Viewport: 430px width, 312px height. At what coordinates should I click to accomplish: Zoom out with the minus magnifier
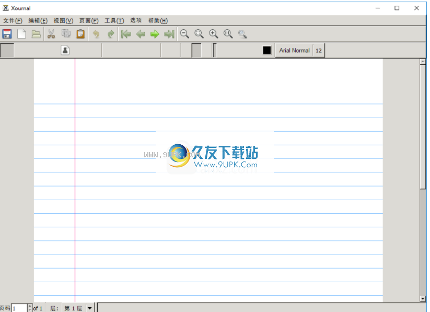(x=185, y=34)
